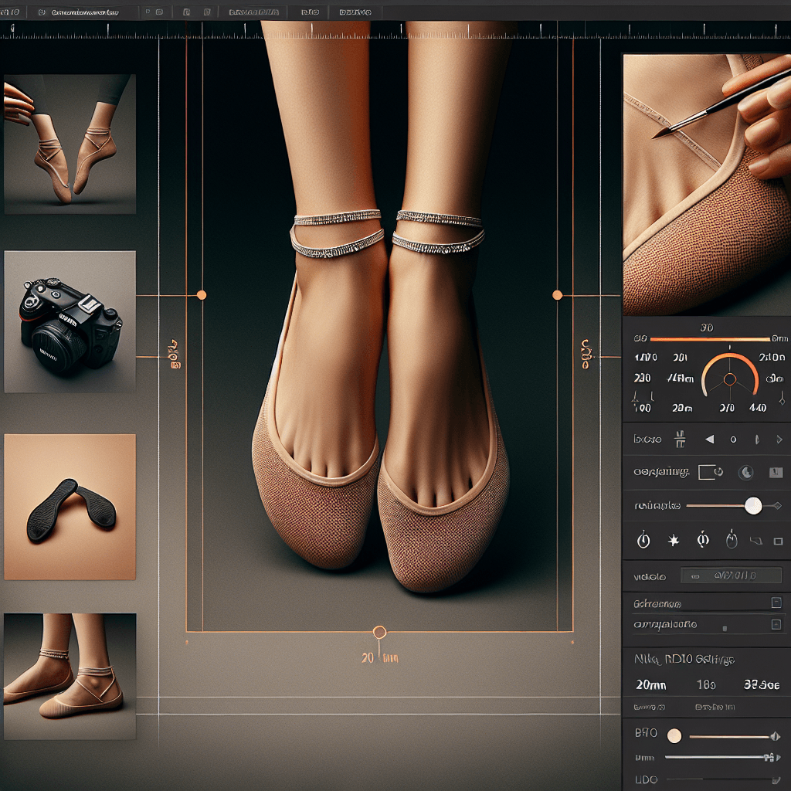Click the diamond pin icon right of the dial
Viewport: 791px width, 791px height.
click(782, 399)
